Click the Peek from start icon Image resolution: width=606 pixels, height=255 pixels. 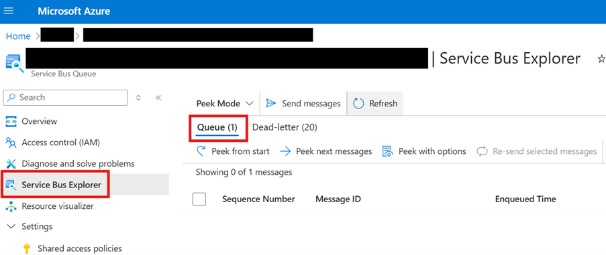[x=201, y=151]
